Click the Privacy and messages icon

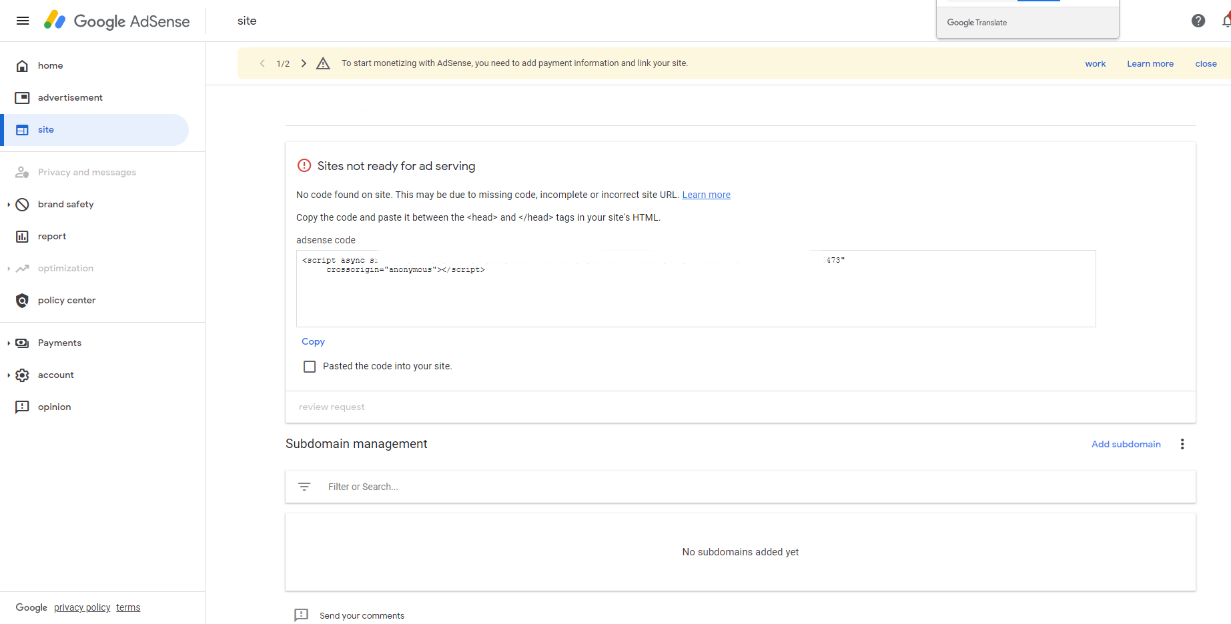pos(22,172)
